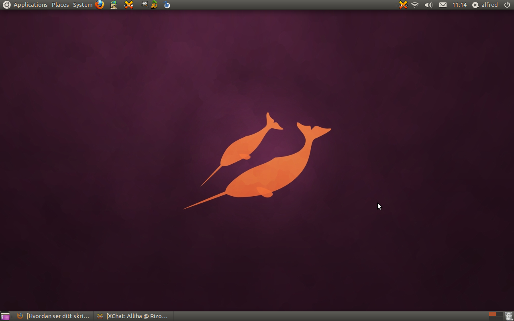Switch to the Firefox 'Hvordan ser ditt skri…' window

click(x=54, y=316)
